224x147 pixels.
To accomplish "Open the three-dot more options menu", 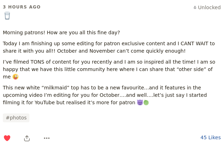I will click(47, 138).
